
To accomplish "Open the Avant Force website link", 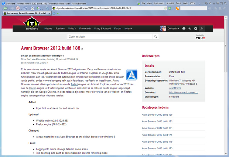I will point(175,88).
